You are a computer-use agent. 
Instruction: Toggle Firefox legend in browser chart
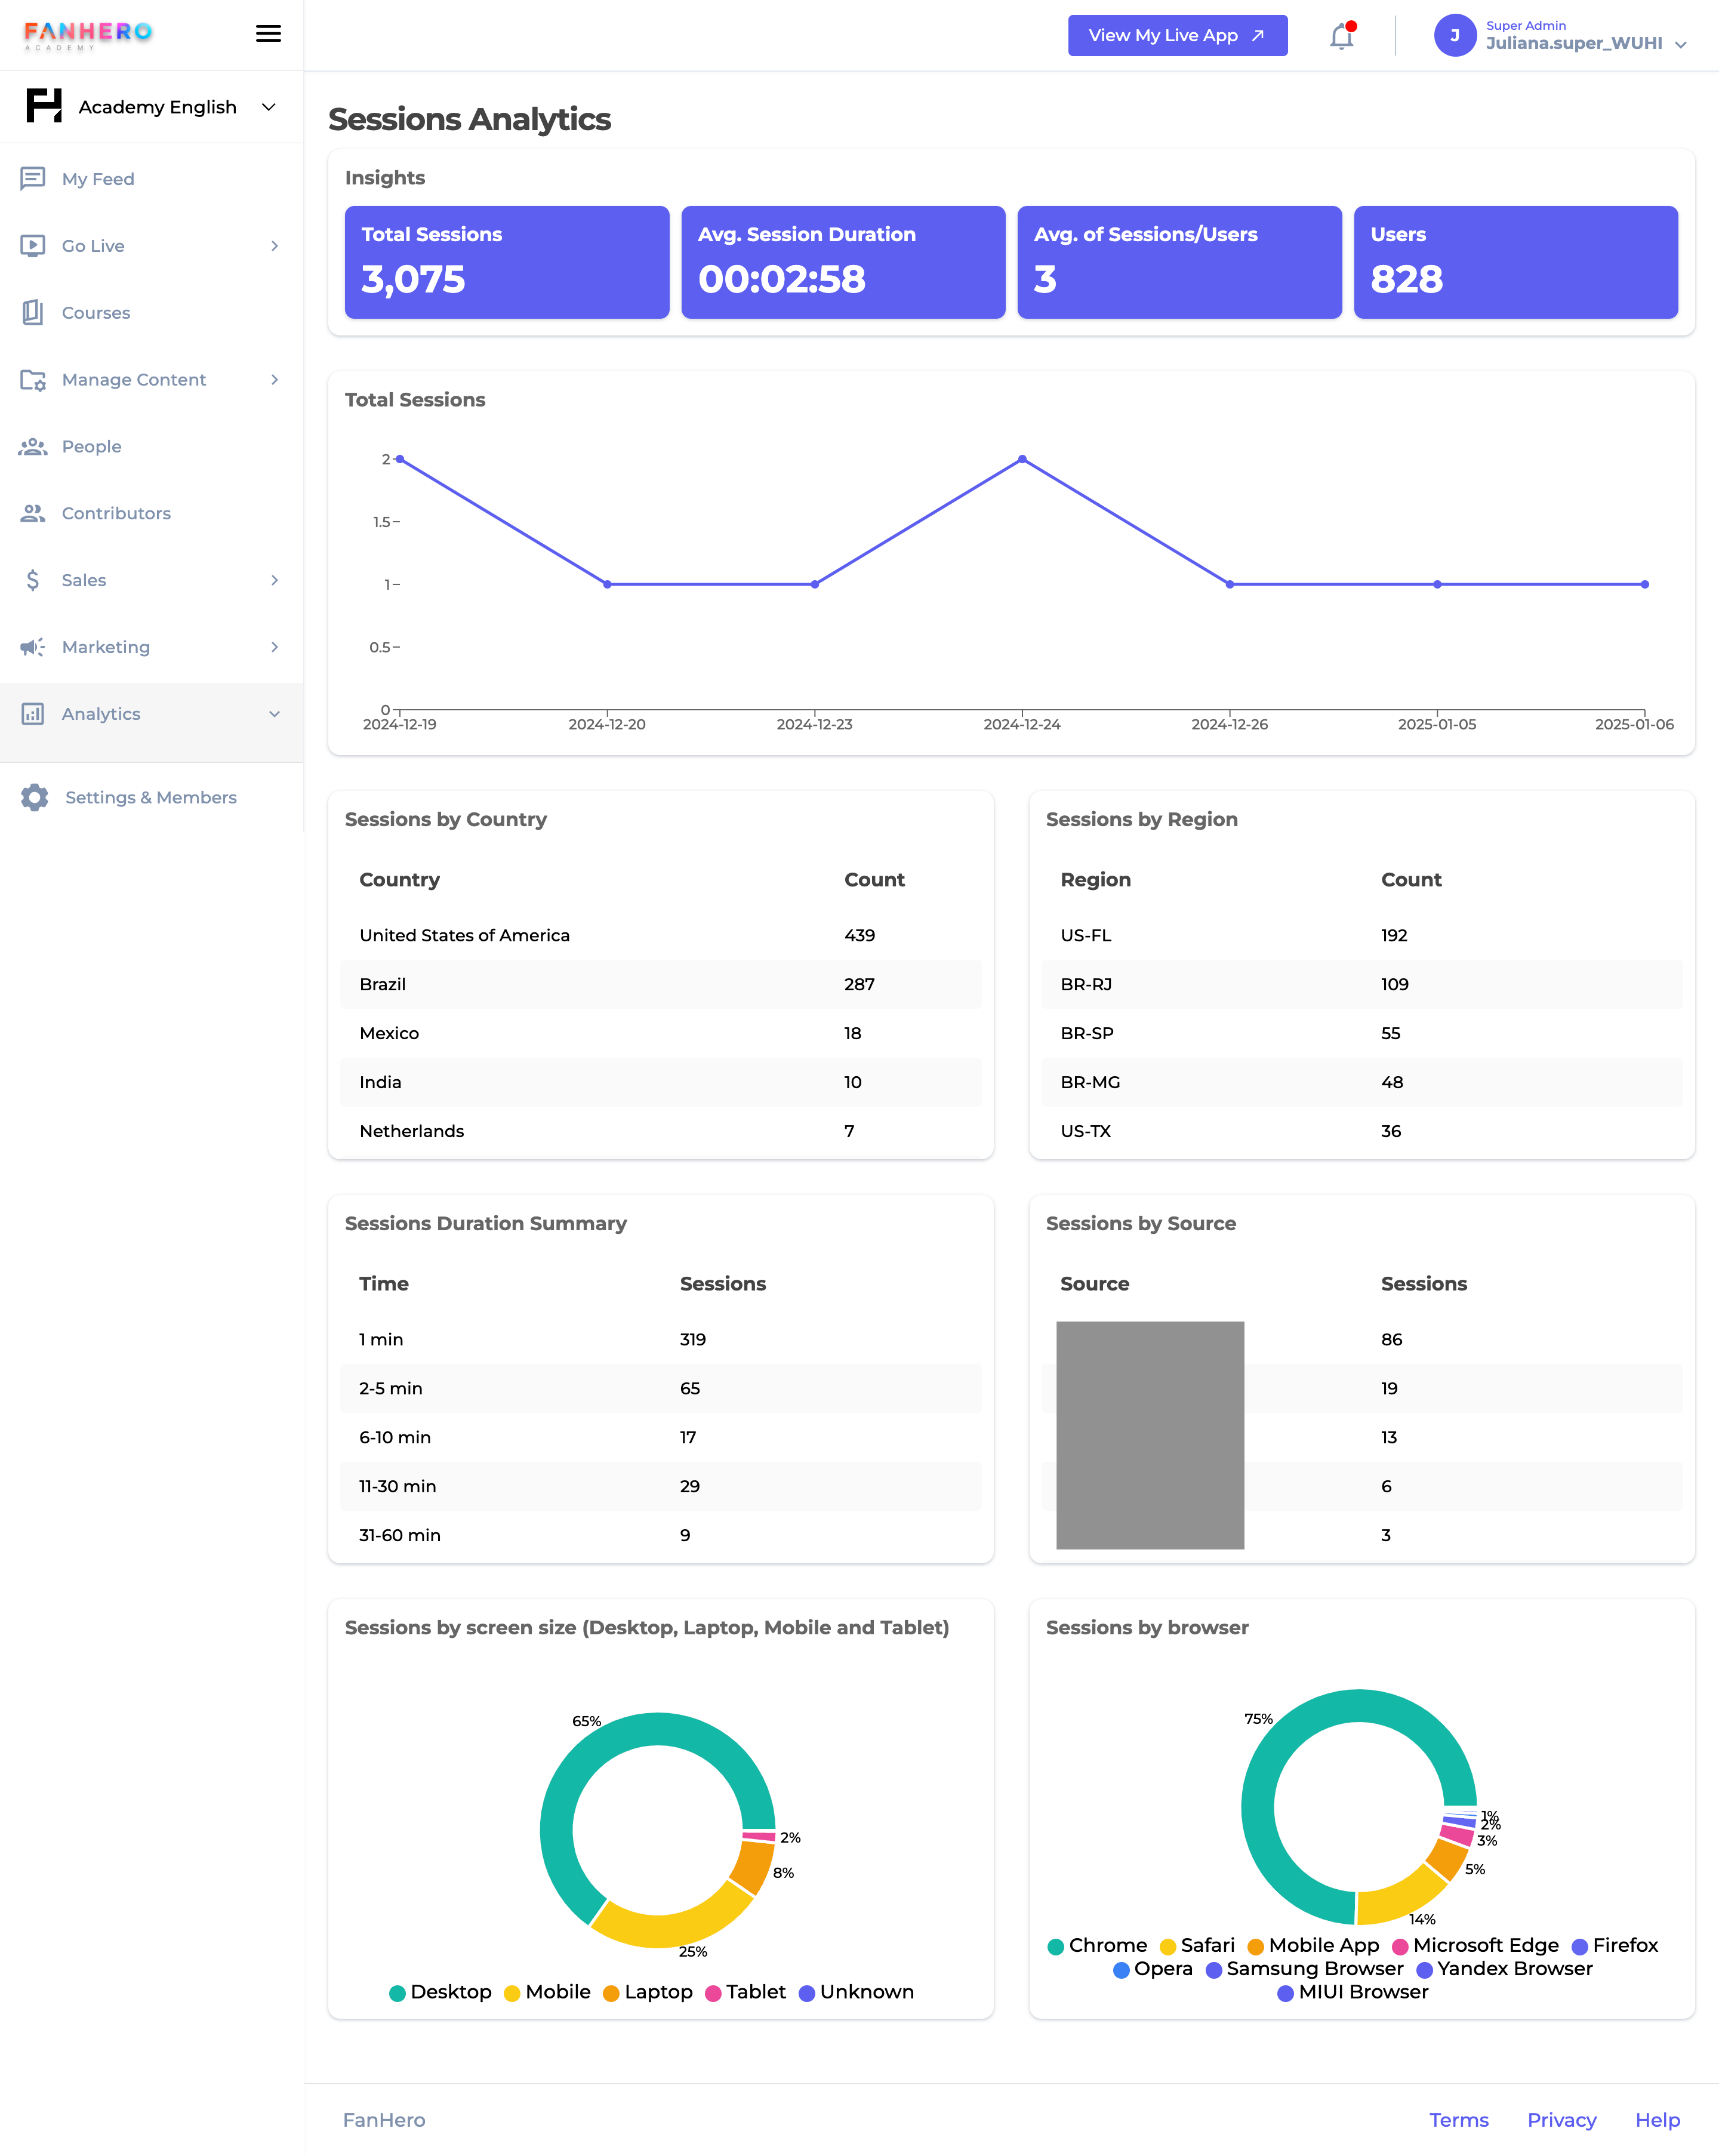[x=1615, y=1945]
